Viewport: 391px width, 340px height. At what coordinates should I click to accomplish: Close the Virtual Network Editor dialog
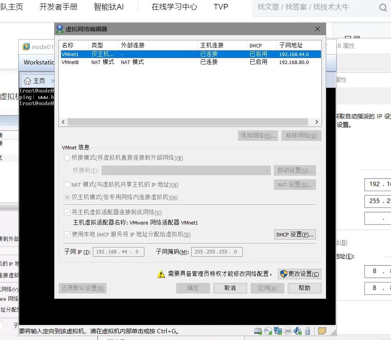point(317,29)
